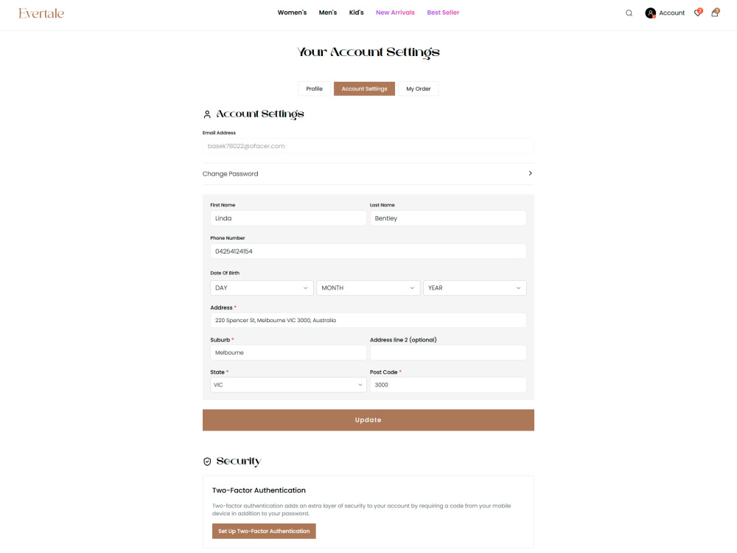The image size is (737, 553).
Task: Click the Two-Factor Authentication heading
Action: (259, 490)
